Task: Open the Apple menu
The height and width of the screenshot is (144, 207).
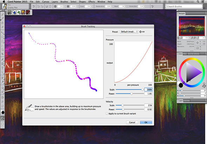Action: coord(4,2)
